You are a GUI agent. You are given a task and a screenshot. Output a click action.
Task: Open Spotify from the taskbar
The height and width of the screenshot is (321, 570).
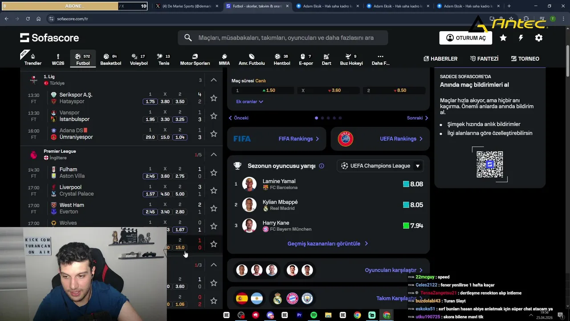pyautogui.click(x=313, y=315)
